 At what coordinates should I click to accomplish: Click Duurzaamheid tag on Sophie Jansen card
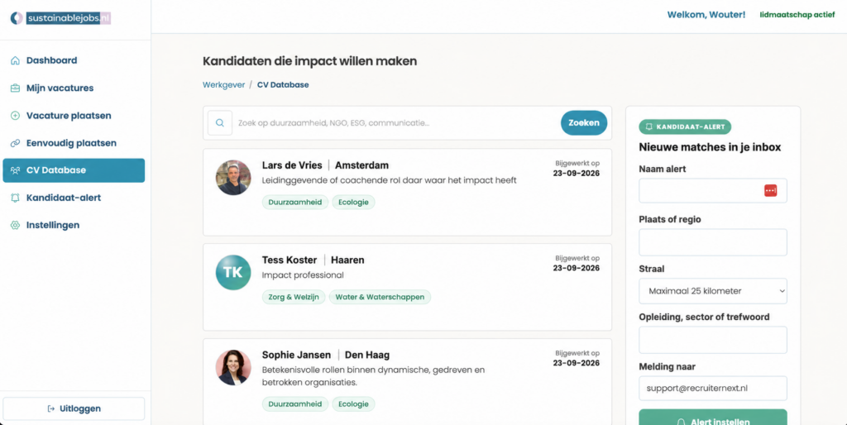(295, 404)
